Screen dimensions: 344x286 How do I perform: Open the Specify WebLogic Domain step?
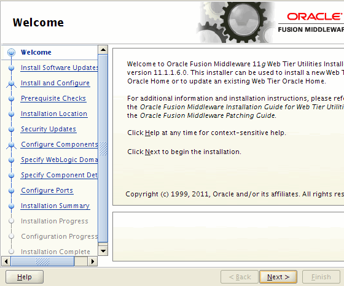tap(59, 160)
